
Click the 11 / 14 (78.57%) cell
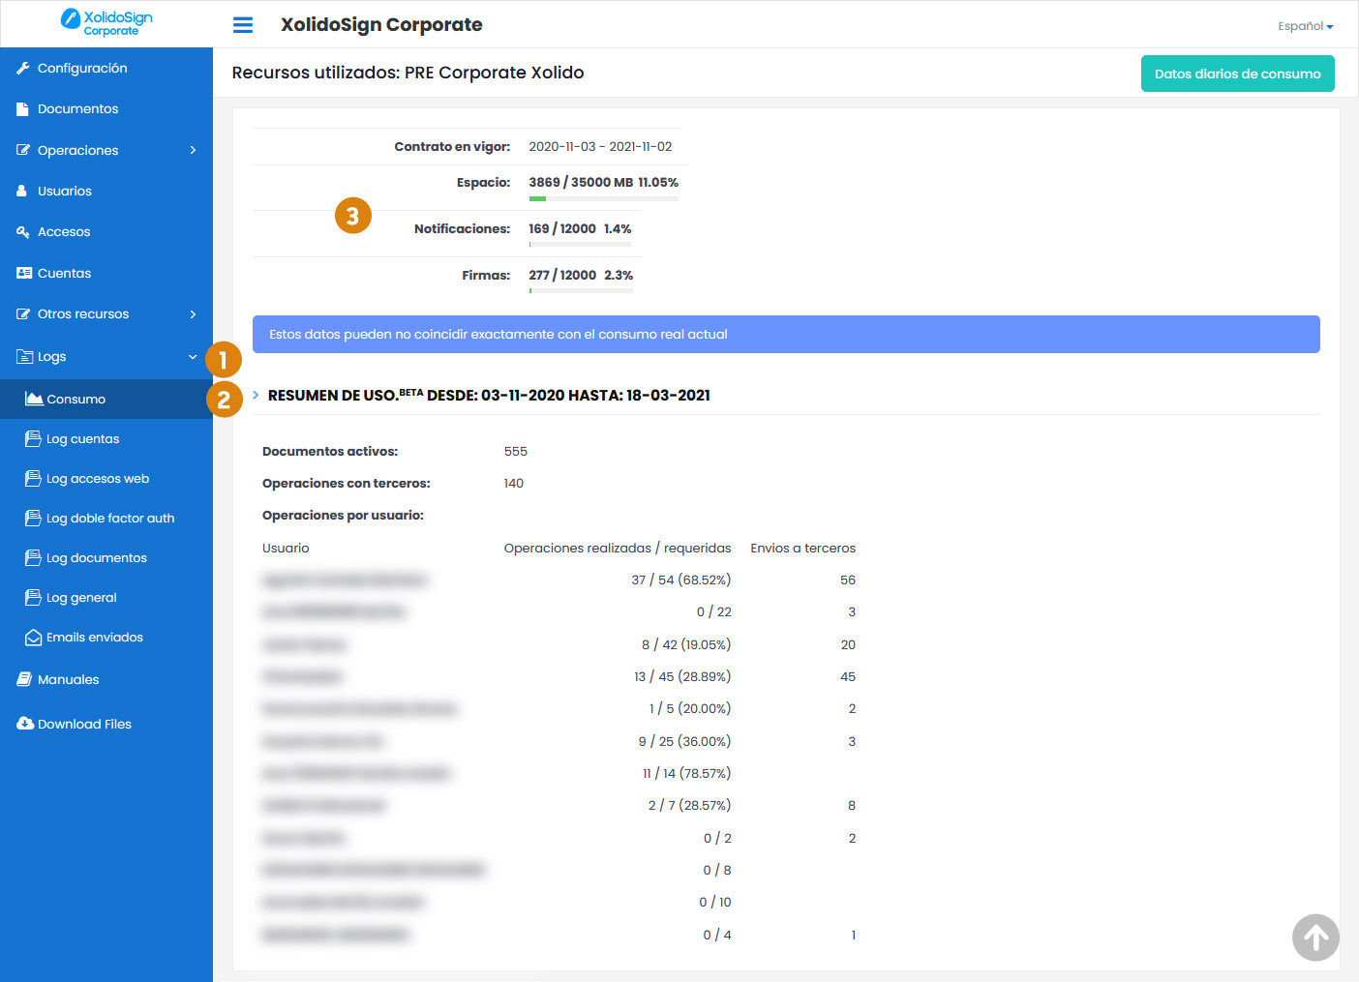[686, 774]
